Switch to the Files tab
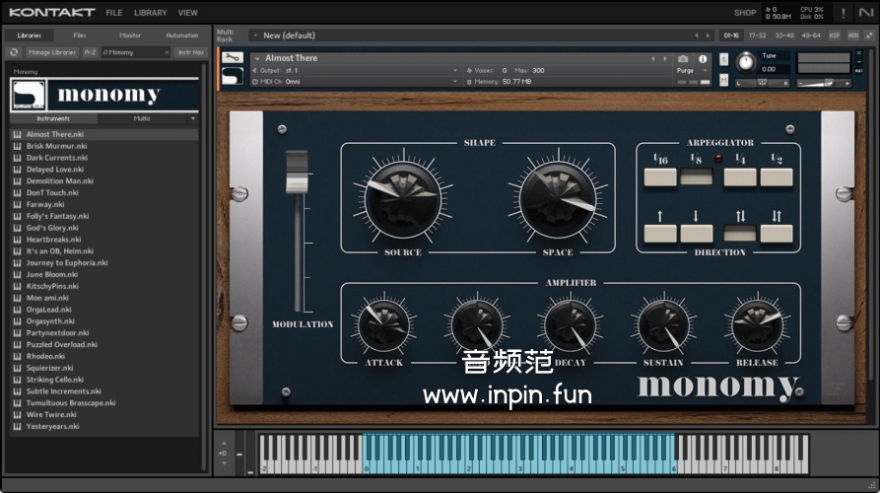Viewport: 880px width, 493px height. [x=80, y=35]
